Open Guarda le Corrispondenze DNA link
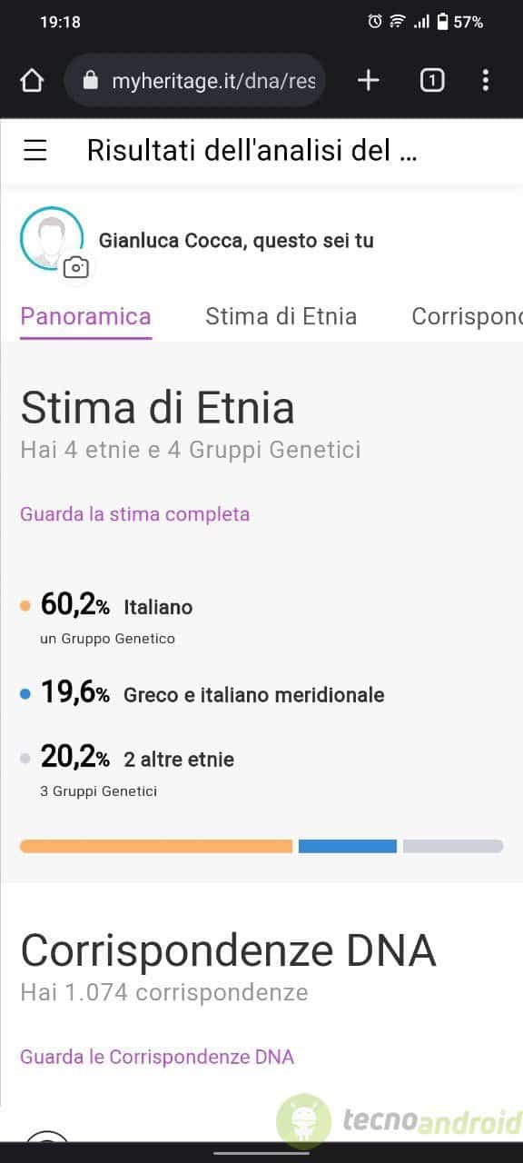The height and width of the screenshot is (1163, 523). point(157,1057)
